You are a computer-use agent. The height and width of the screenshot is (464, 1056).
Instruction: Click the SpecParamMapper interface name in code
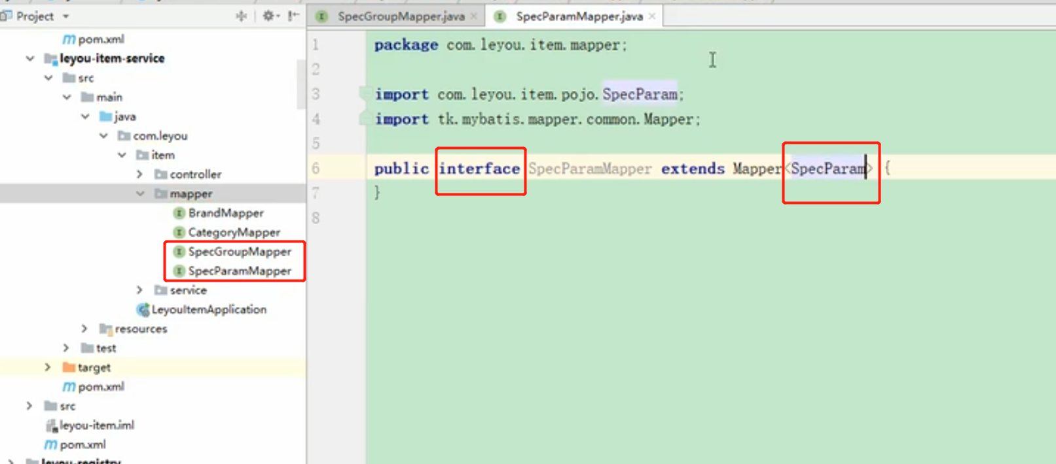point(590,169)
